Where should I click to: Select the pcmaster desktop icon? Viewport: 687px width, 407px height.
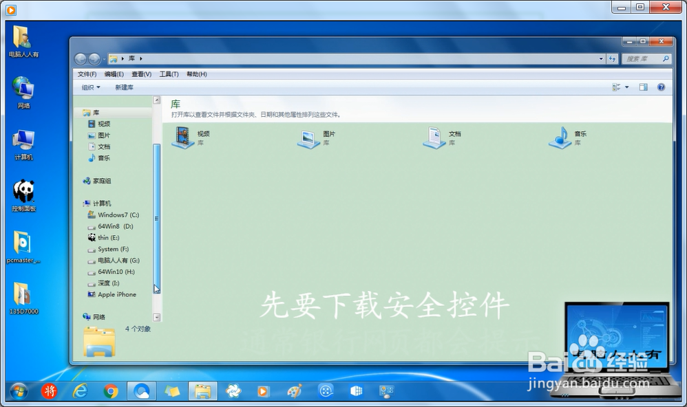click(23, 247)
